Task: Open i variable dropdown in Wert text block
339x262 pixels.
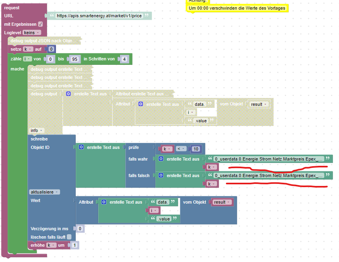Action: tap(154, 210)
